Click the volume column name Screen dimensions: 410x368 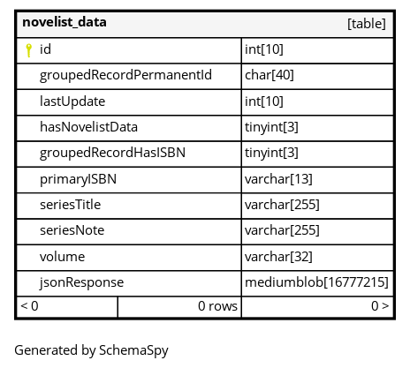click(63, 257)
